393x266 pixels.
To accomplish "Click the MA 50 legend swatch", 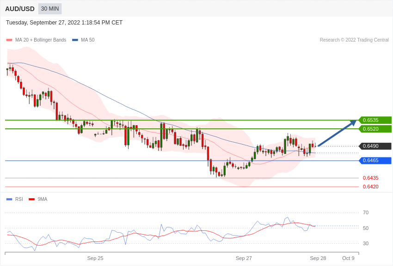I will pyautogui.click(x=75, y=40).
